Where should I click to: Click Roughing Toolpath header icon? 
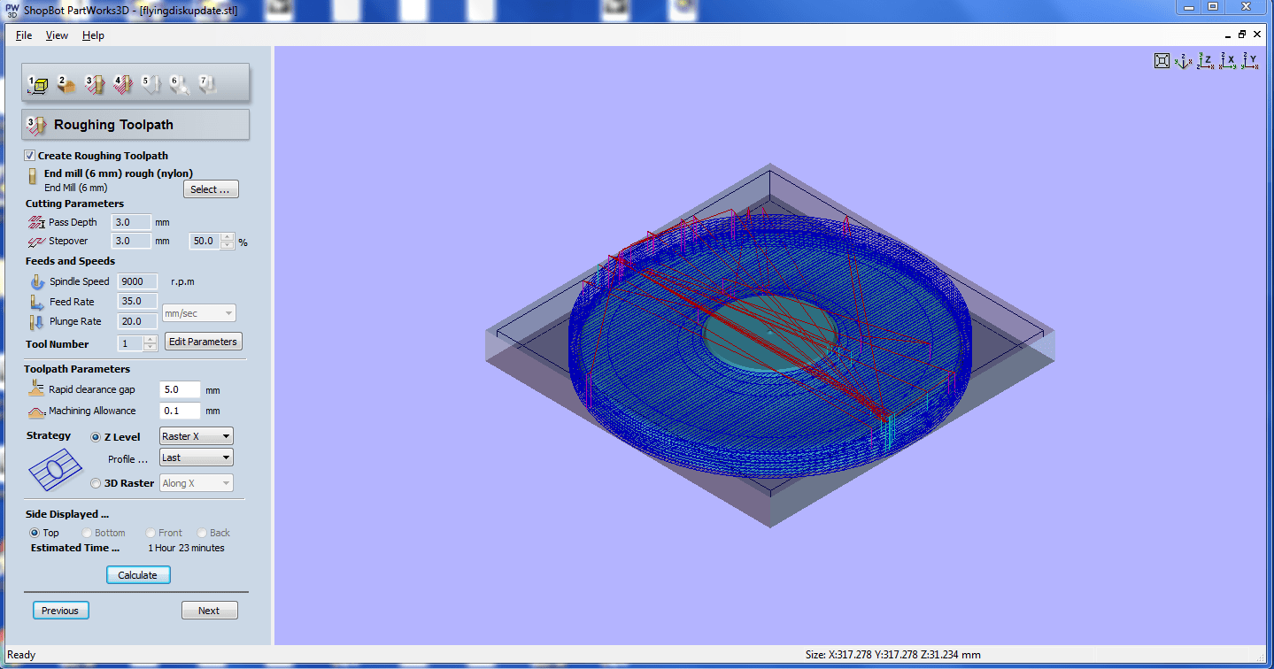pos(37,125)
